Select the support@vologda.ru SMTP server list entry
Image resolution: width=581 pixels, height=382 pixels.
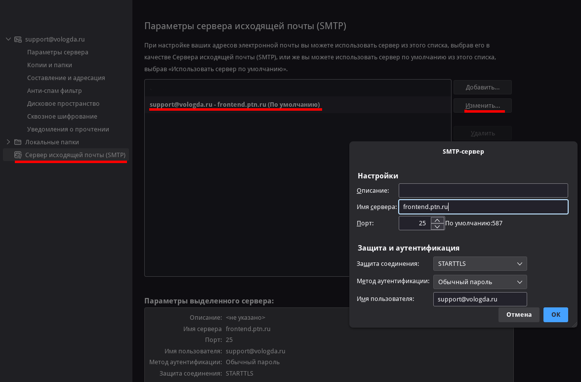point(235,105)
